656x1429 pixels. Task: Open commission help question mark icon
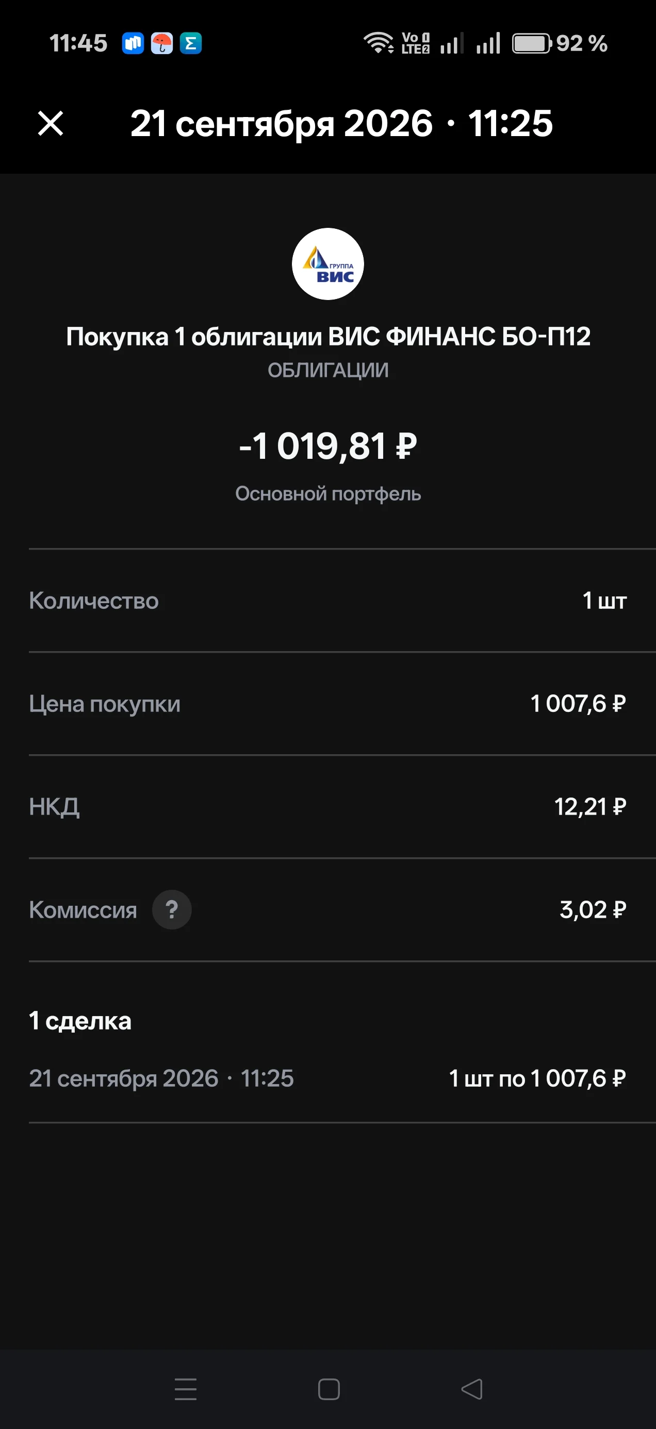pyautogui.click(x=172, y=910)
